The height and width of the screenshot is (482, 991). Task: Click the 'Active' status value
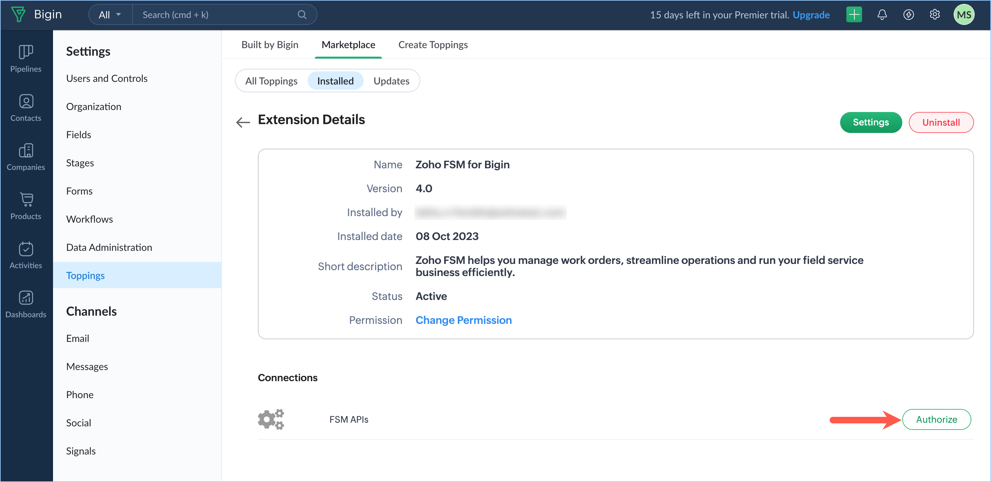(x=431, y=296)
